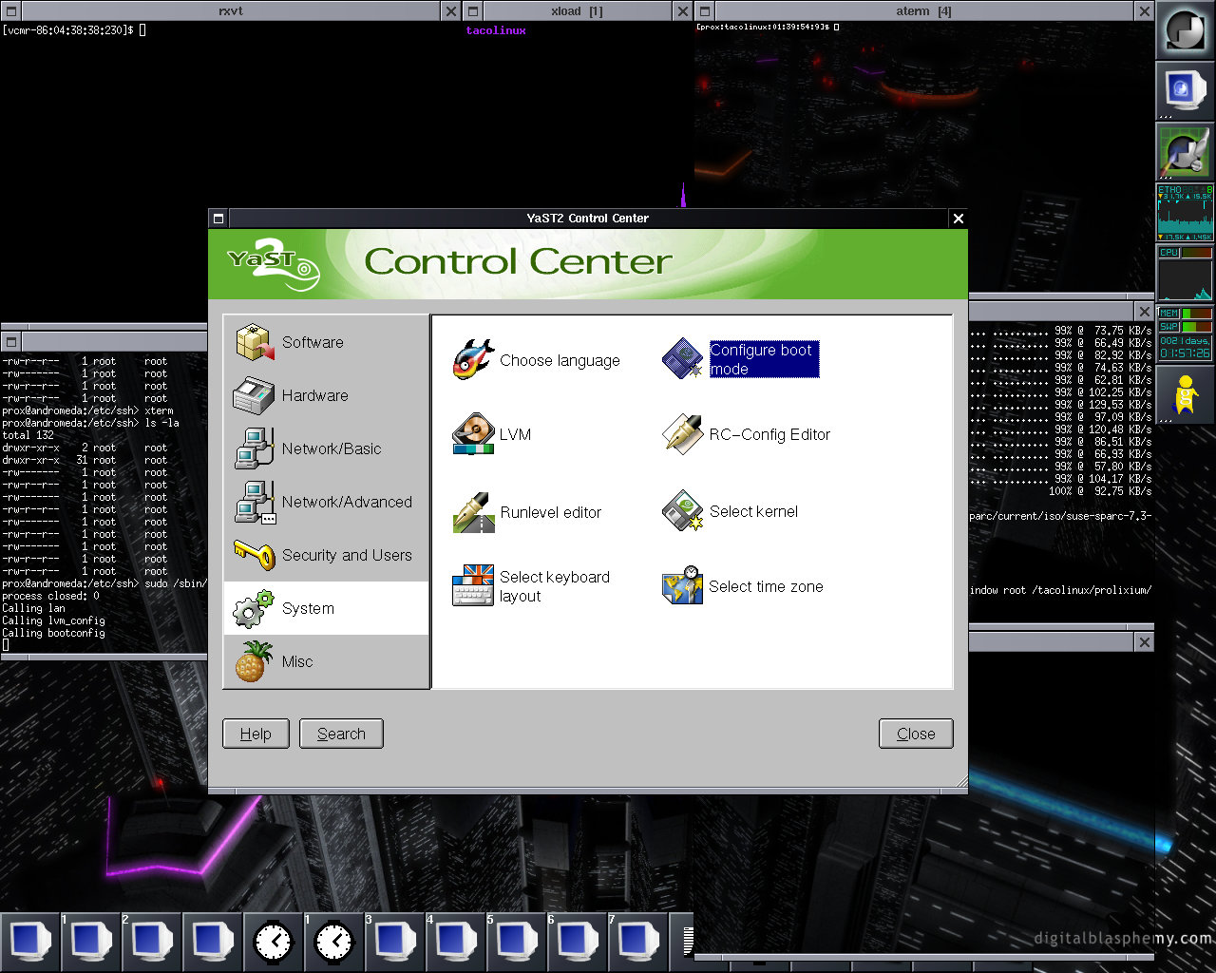This screenshot has height=973, width=1216.
Task: Launch the Choose language module
Action: (537, 360)
